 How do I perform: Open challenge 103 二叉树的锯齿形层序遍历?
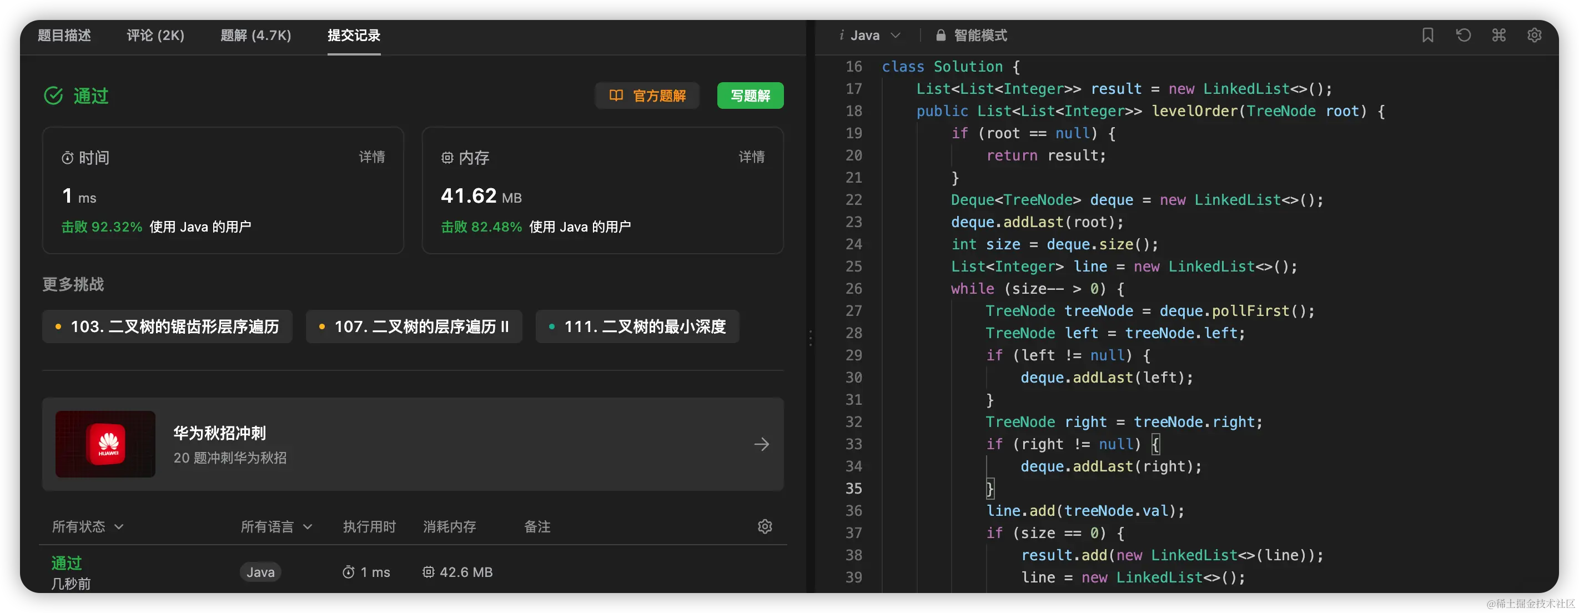tap(167, 326)
